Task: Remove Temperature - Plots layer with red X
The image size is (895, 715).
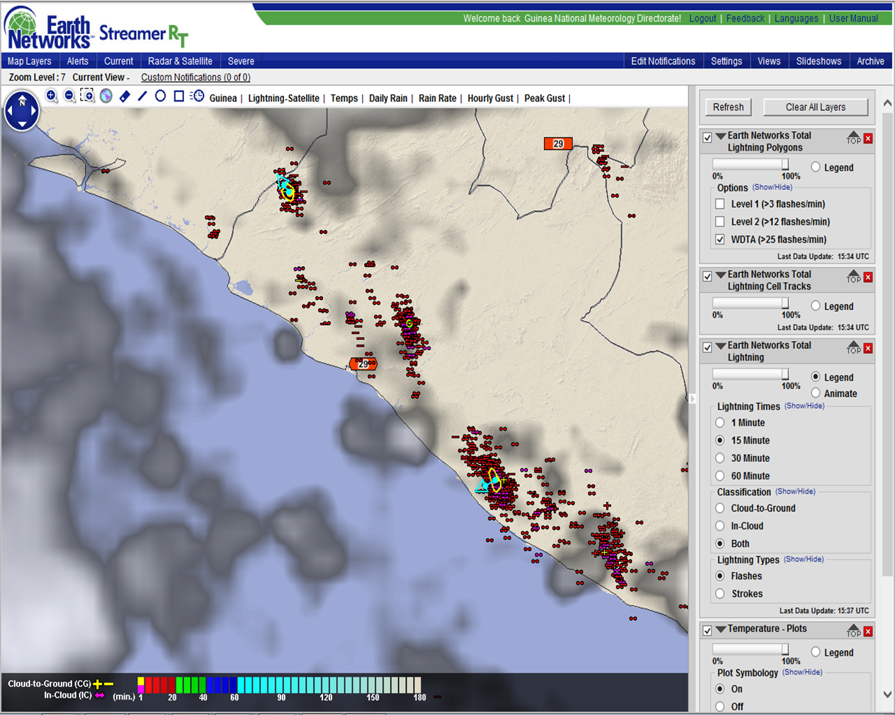Action: pos(868,631)
